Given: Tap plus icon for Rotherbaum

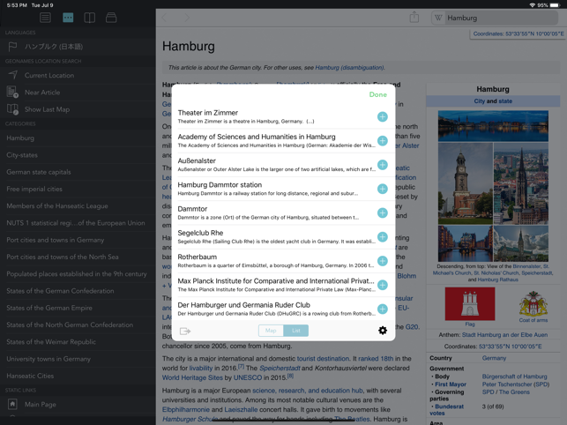Looking at the screenshot, I should (x=382, y=261).
